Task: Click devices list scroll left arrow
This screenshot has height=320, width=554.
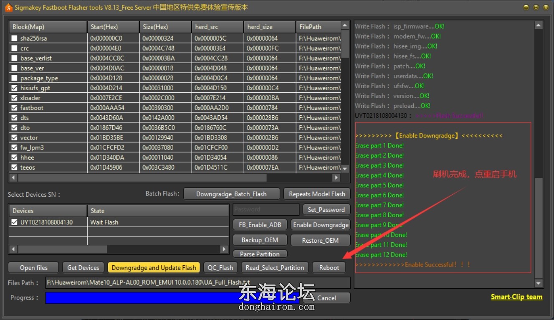Action: [x=13, y=249]
